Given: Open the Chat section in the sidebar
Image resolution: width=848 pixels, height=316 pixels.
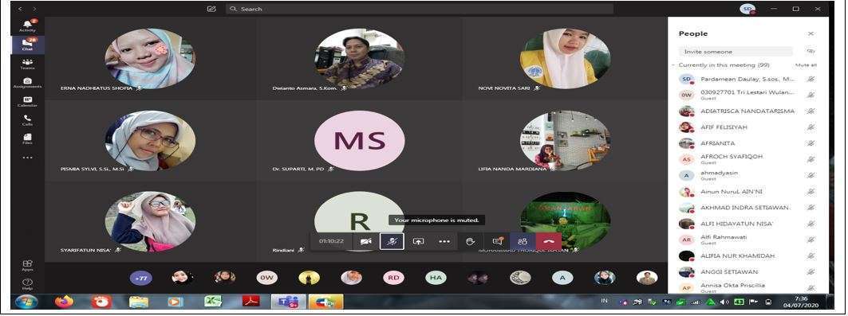Looking at the screenshot, I should (x=27, y=45).
